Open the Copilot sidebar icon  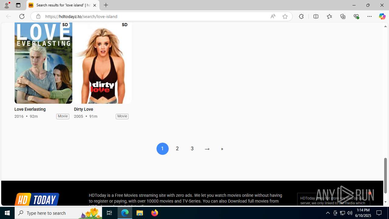382,16
